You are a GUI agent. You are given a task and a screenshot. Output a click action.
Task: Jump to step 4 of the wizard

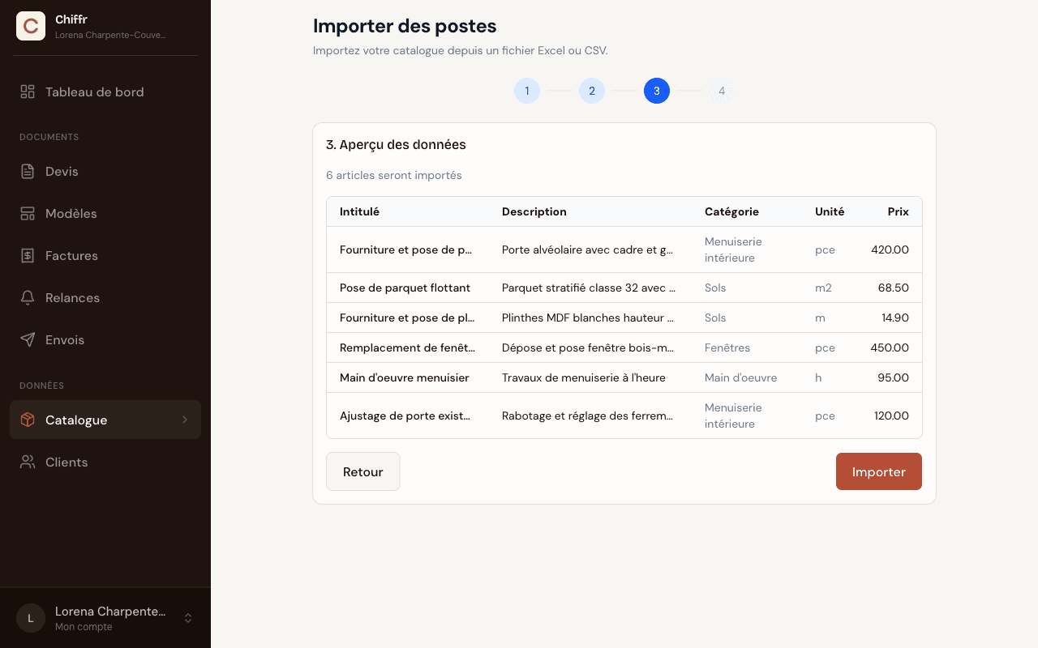point(722,91)
